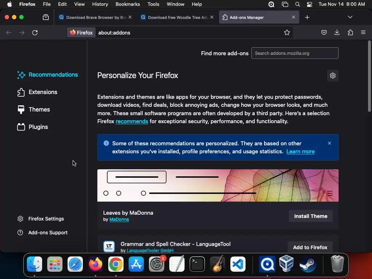Launch VirtualBox from the Dock

286,263
